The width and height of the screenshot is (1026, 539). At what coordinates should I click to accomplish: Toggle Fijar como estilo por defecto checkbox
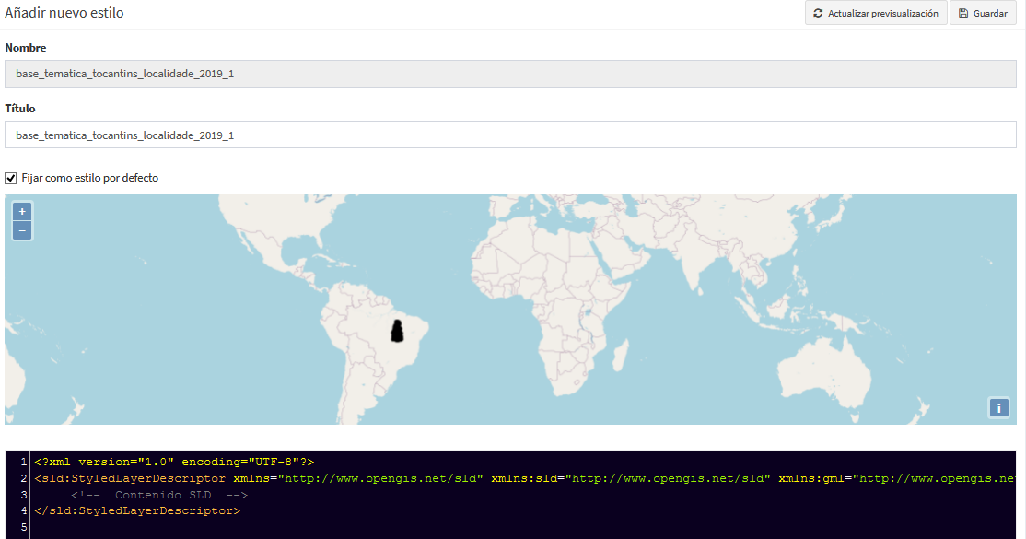[10, 178]
